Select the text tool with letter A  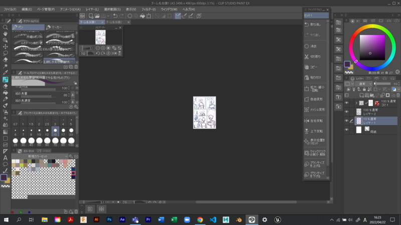pyautogui.click(x=5, y=157)
